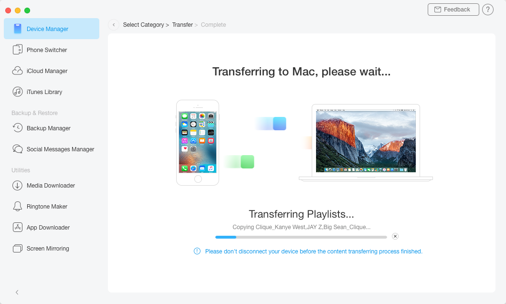506x304 pixels.
Task: Click the Media Downloader arrow icon
Action: point(18,186)
